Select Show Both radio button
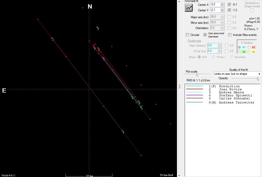This screenshot has height=177, width=262. (199, 57)
